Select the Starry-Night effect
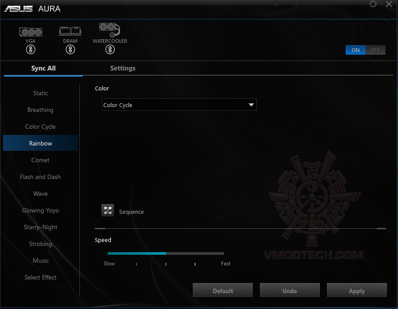The image size is (398, 309). click(40, 227)
